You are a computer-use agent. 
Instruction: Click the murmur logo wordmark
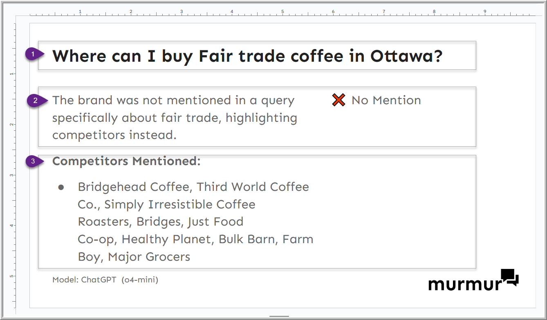[464, 283]
